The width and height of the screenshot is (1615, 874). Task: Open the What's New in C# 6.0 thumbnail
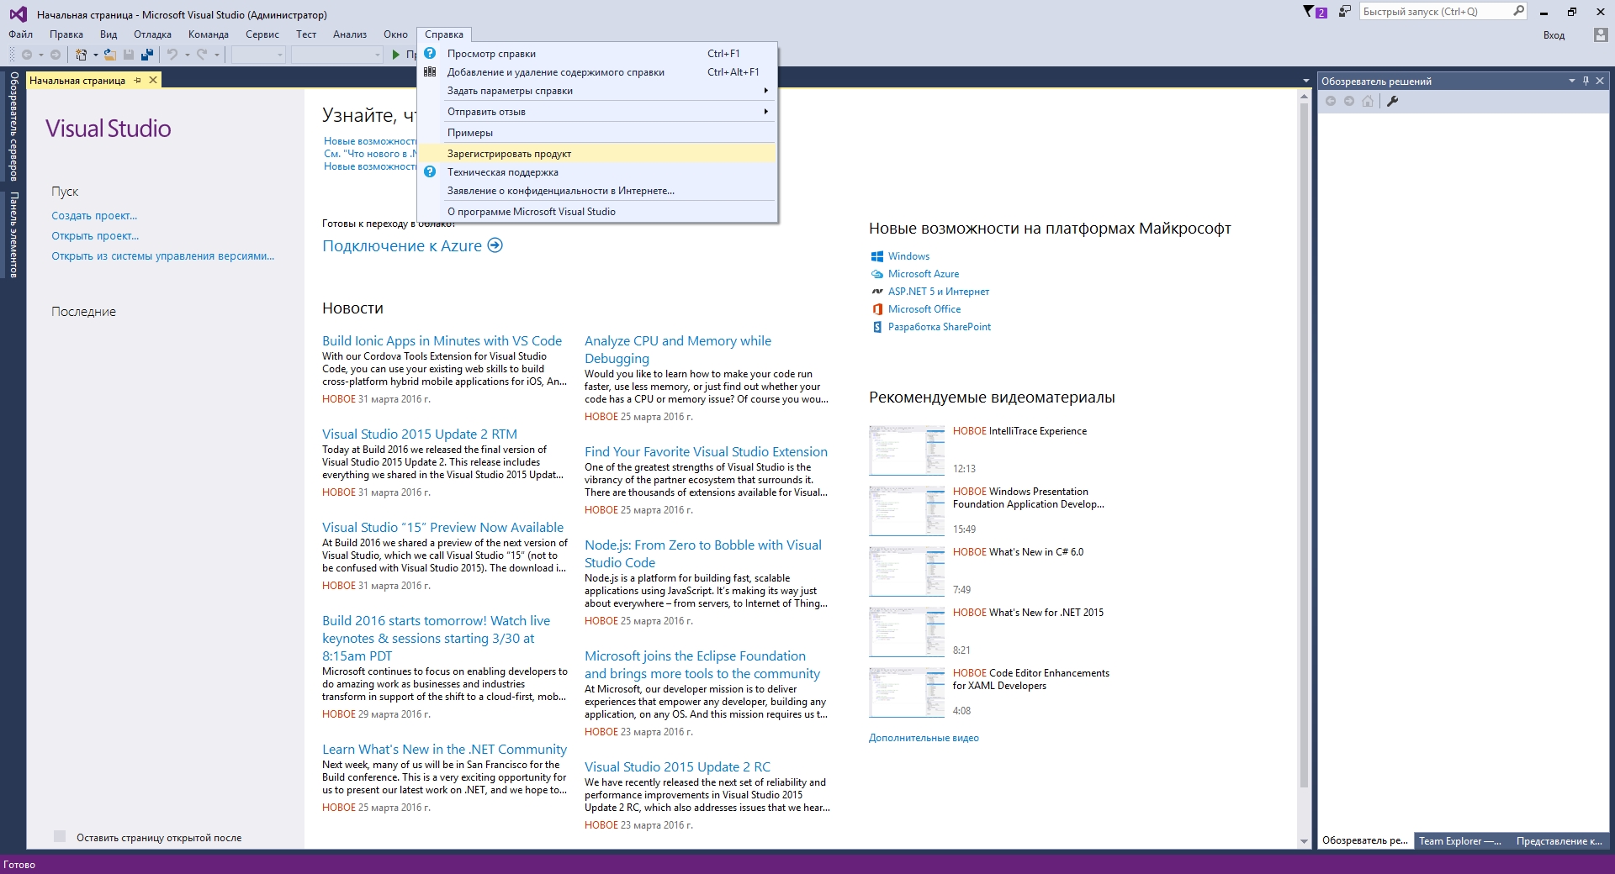pyautogui.click(x=907, y=571)
